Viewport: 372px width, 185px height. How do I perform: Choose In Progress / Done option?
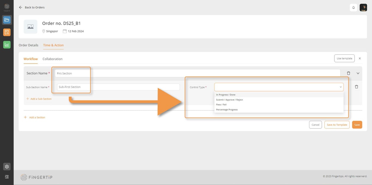point(279,95)
